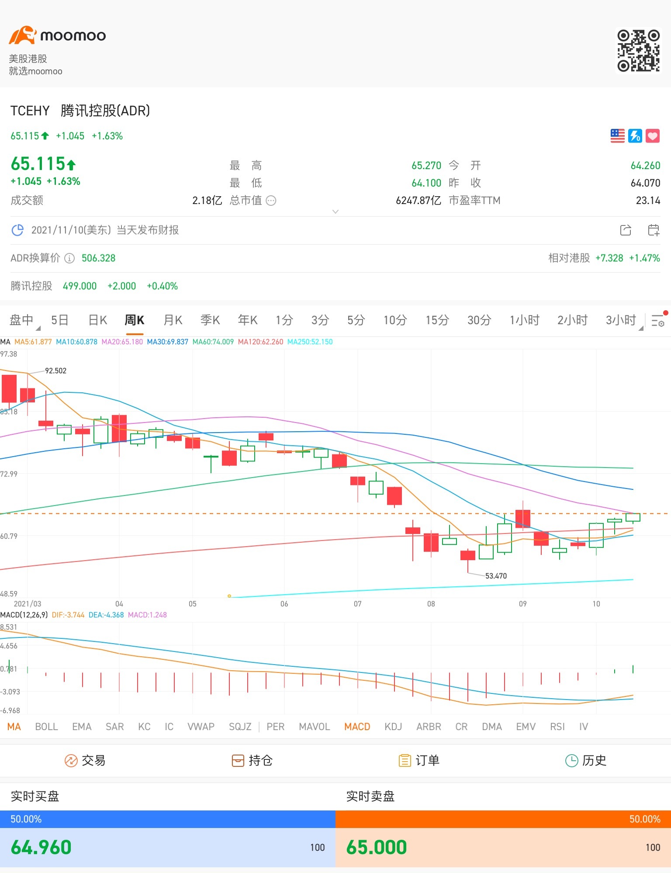The height and width of the screenshot is (873, 671).
Task: Switch to 日K chart
Action: point(97,320)
